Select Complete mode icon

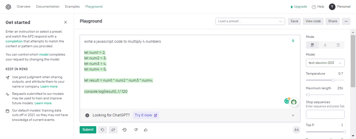click(x=312, y=45)
